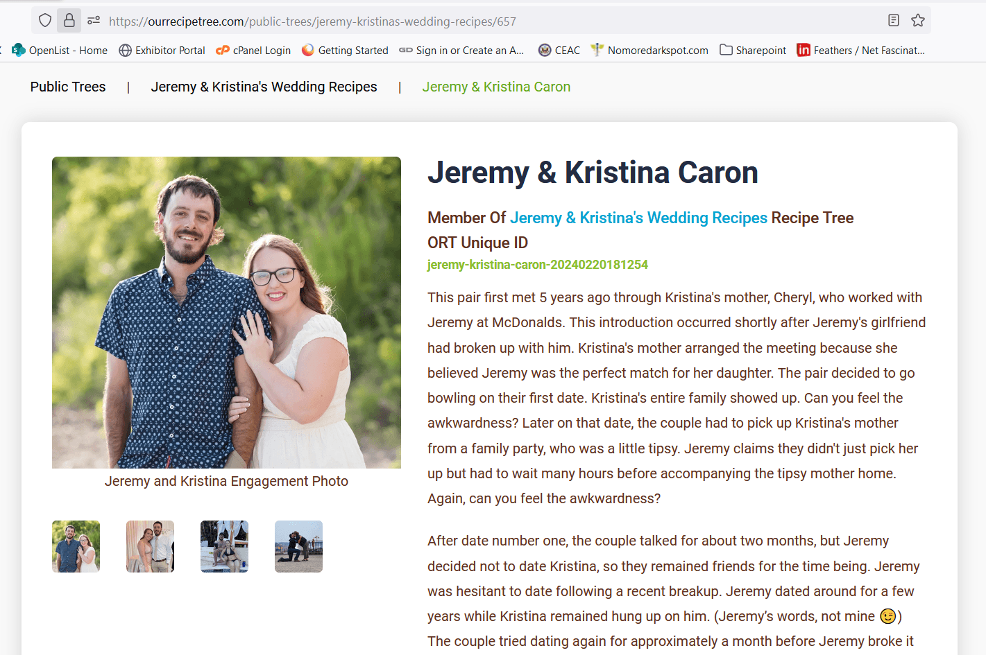
Task: Click the jeremy-kristina-caron unique ID link
Action: [x=538, y=265]
